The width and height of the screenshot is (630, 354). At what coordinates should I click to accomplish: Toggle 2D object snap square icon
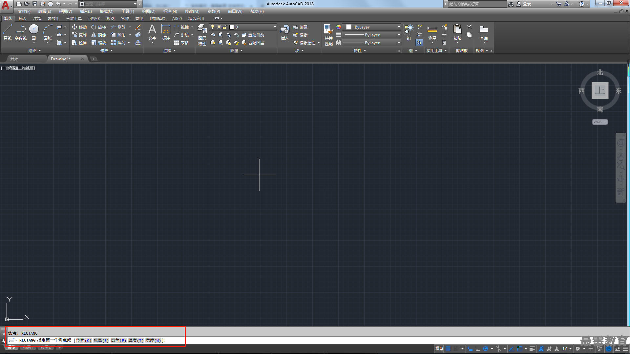click(x=520, y=349)
